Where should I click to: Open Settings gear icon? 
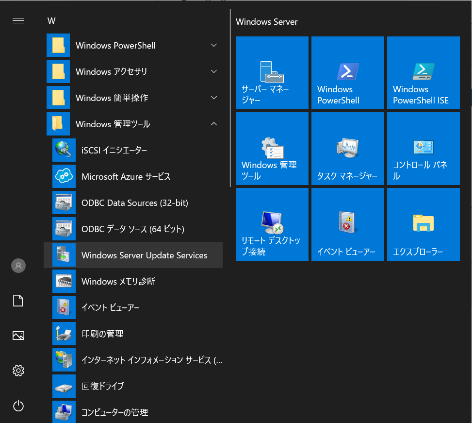click(x=18, y=371)
